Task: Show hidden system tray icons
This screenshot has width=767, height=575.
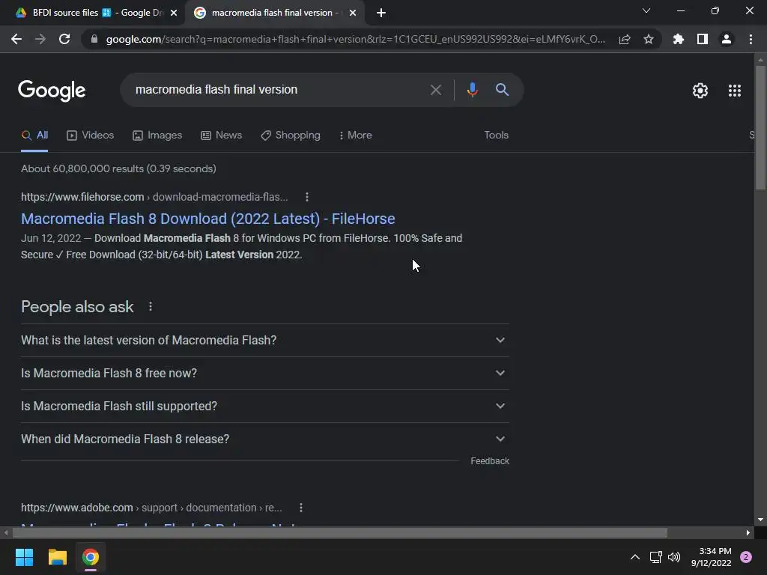Action: pyautogui.click(x=635, y=557)
